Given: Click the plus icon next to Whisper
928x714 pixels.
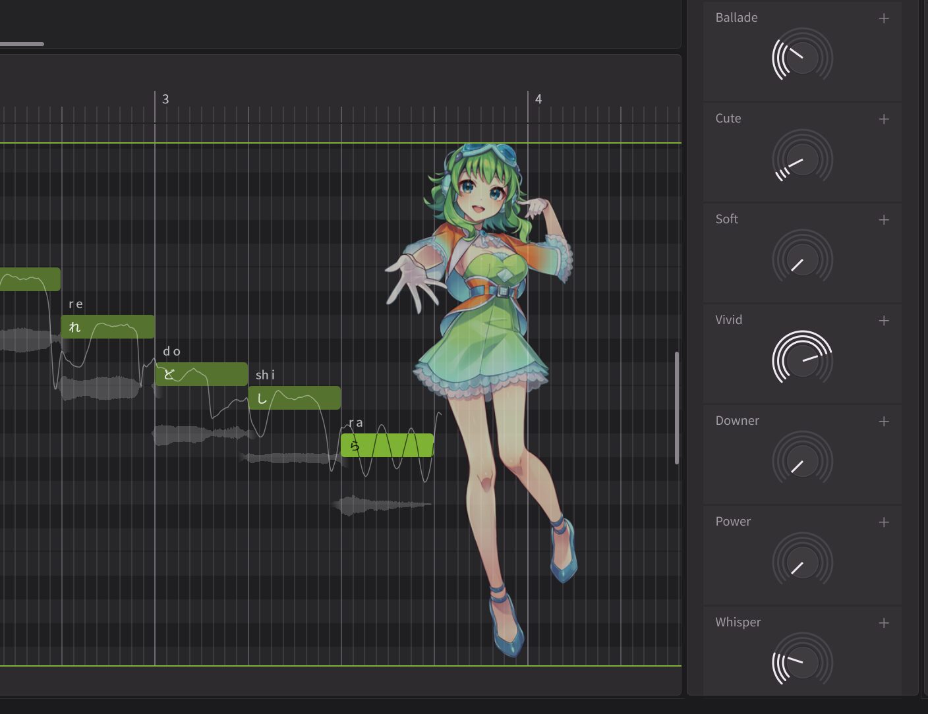Looking at the screenshot, I should pyautogui.click(x=884, y=623).
